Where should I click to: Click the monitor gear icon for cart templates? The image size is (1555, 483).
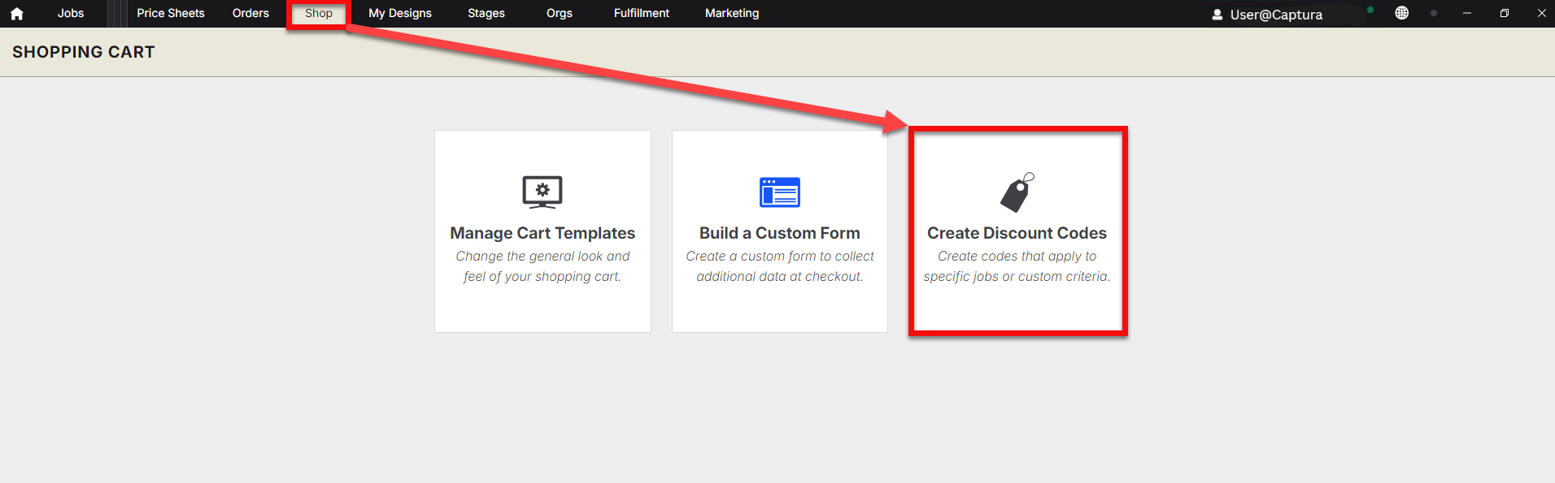[542, 192]
